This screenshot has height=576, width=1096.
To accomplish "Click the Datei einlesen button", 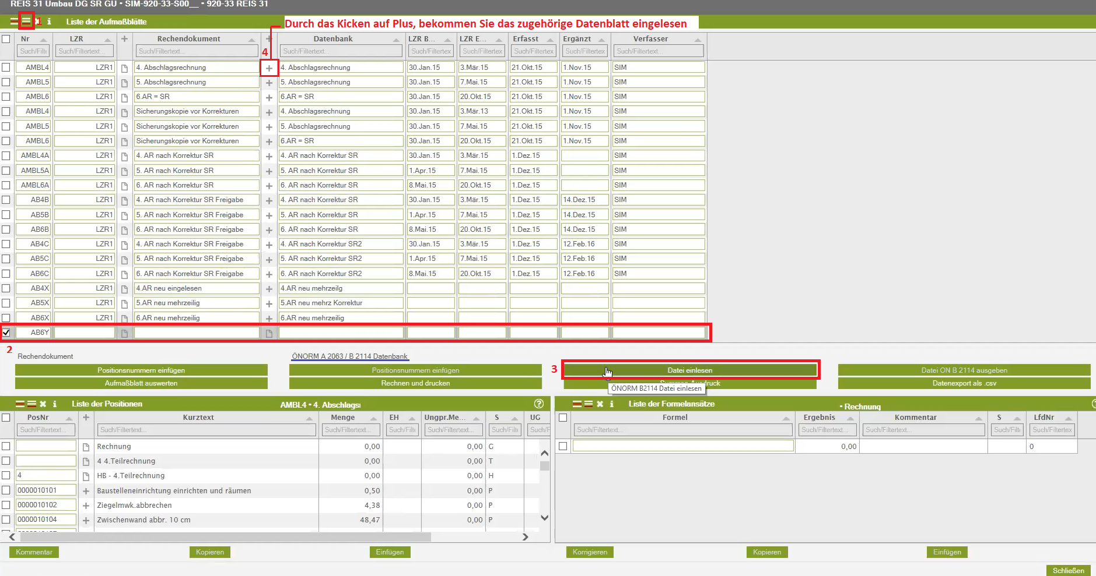I will (690, 370).
